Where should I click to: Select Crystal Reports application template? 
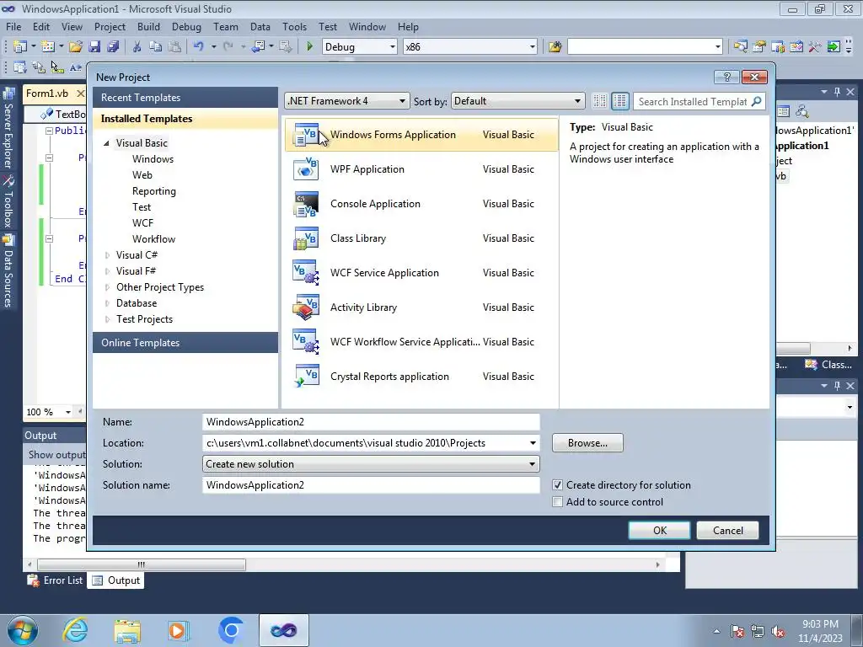(421, 377)
